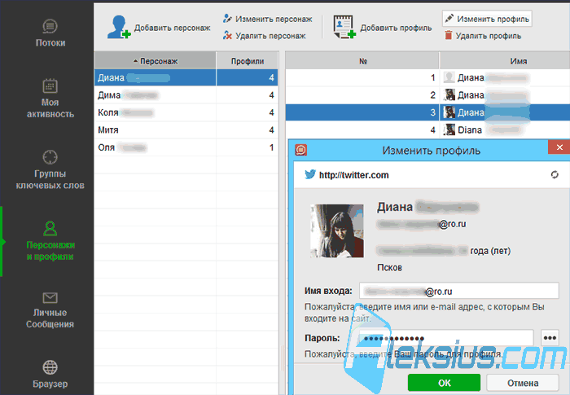
Task: Click the Имя входа input field
Action: (458, 291)
